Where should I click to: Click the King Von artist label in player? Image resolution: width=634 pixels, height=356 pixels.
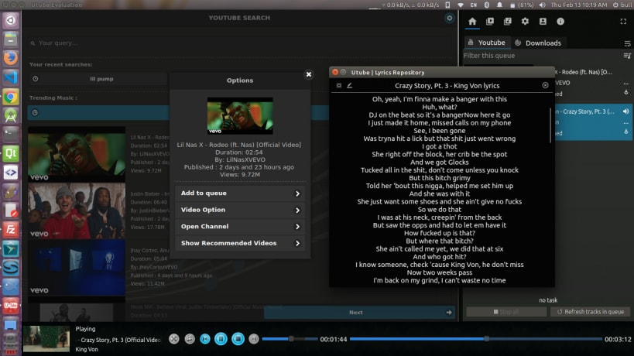[87, 349]
